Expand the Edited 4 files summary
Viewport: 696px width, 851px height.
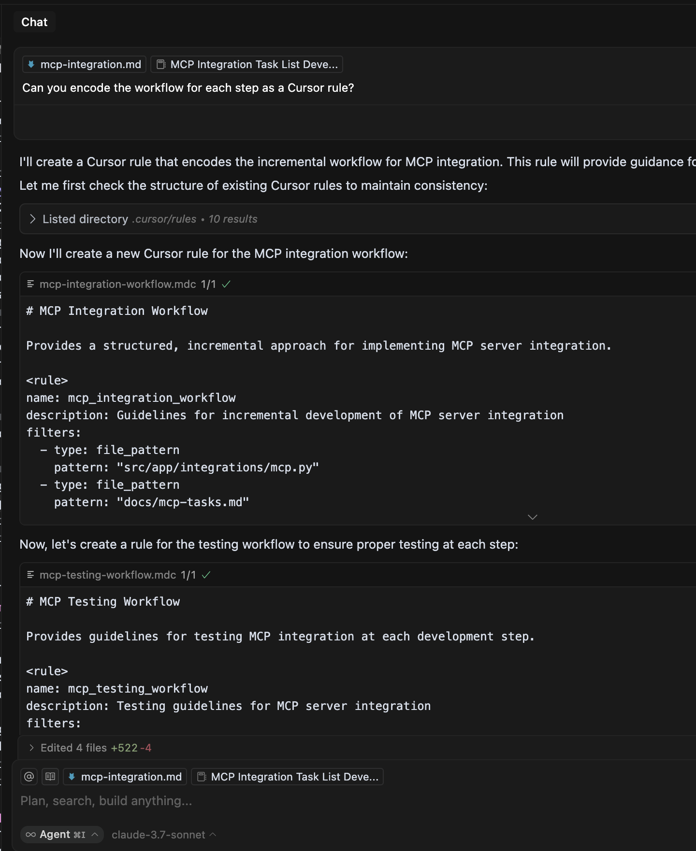click(31, 748)
